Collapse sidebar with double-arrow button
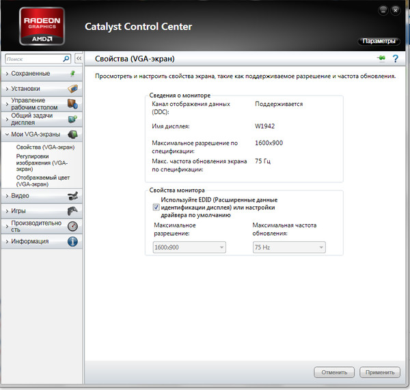This screenshot has width=410, height=390. point(79,59)
